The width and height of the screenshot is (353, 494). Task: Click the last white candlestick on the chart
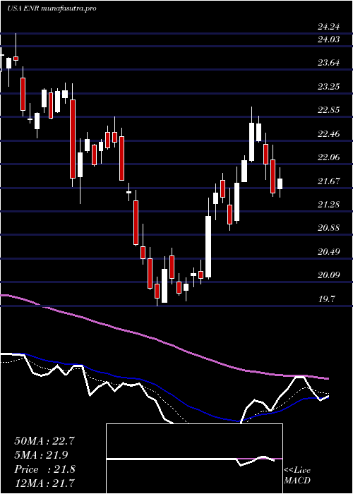coord(280,183)
